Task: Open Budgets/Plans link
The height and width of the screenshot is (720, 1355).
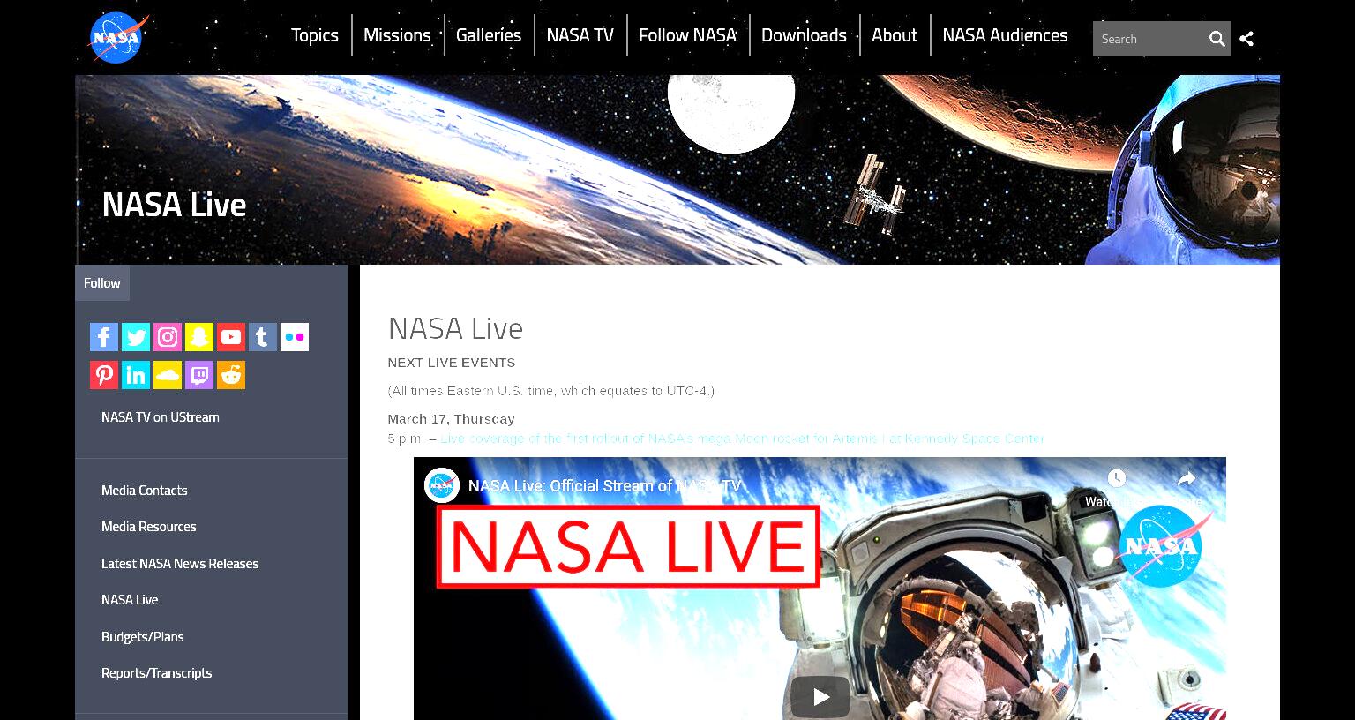Action: coord(143,637)
